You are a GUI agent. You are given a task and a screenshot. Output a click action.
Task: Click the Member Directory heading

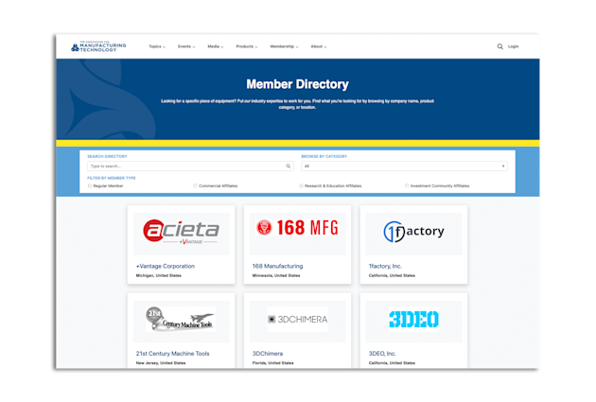(x=297, y=84)
